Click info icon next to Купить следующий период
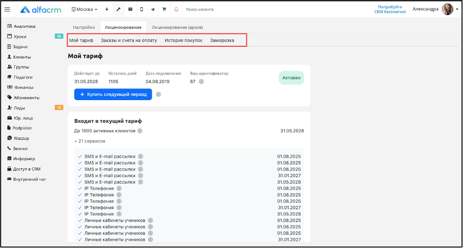 [158, 94]
